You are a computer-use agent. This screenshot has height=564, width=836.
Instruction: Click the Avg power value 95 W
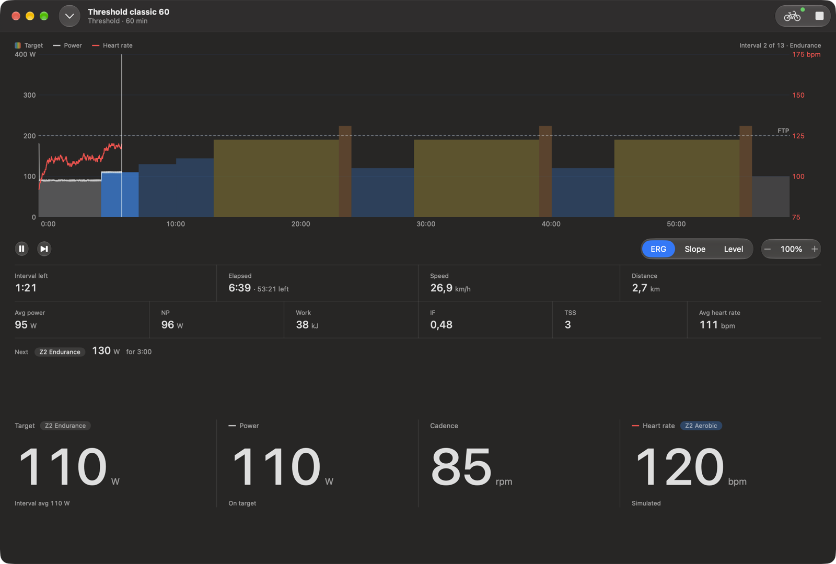coord(26,325)
